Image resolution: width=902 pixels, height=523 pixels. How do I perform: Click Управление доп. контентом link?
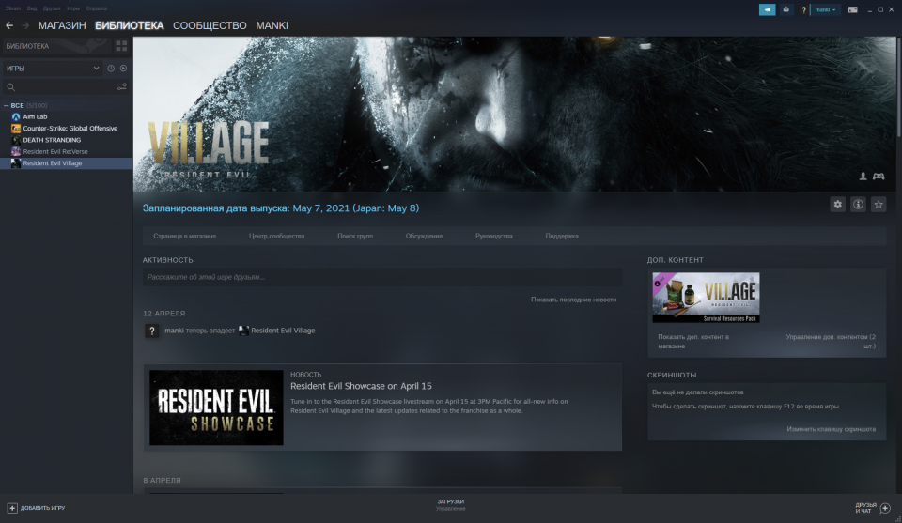pos(831,342)
